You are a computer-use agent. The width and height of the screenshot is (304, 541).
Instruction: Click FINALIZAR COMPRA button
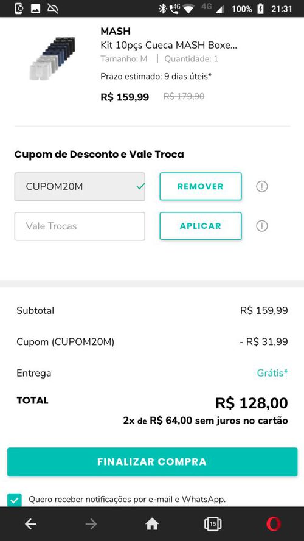(x=153, y=462)
